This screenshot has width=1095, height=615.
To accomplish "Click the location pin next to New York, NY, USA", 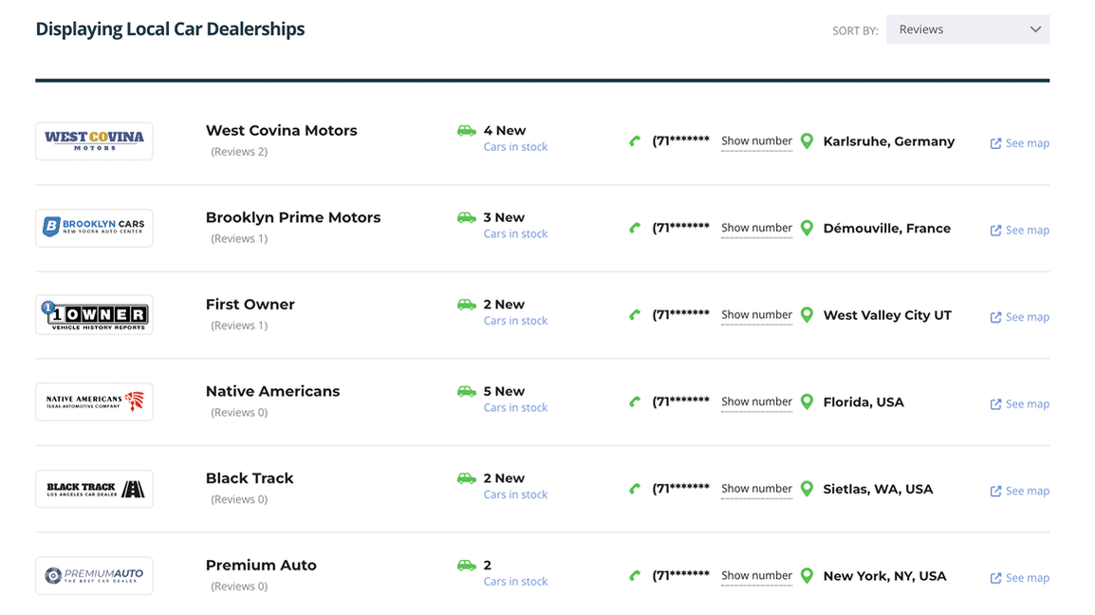I will [x=807, y=574].
